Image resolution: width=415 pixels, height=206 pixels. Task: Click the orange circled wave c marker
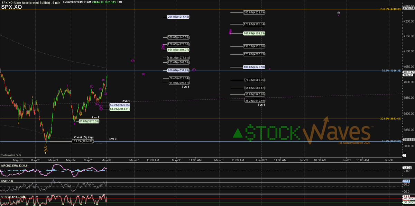click(46, 150)
